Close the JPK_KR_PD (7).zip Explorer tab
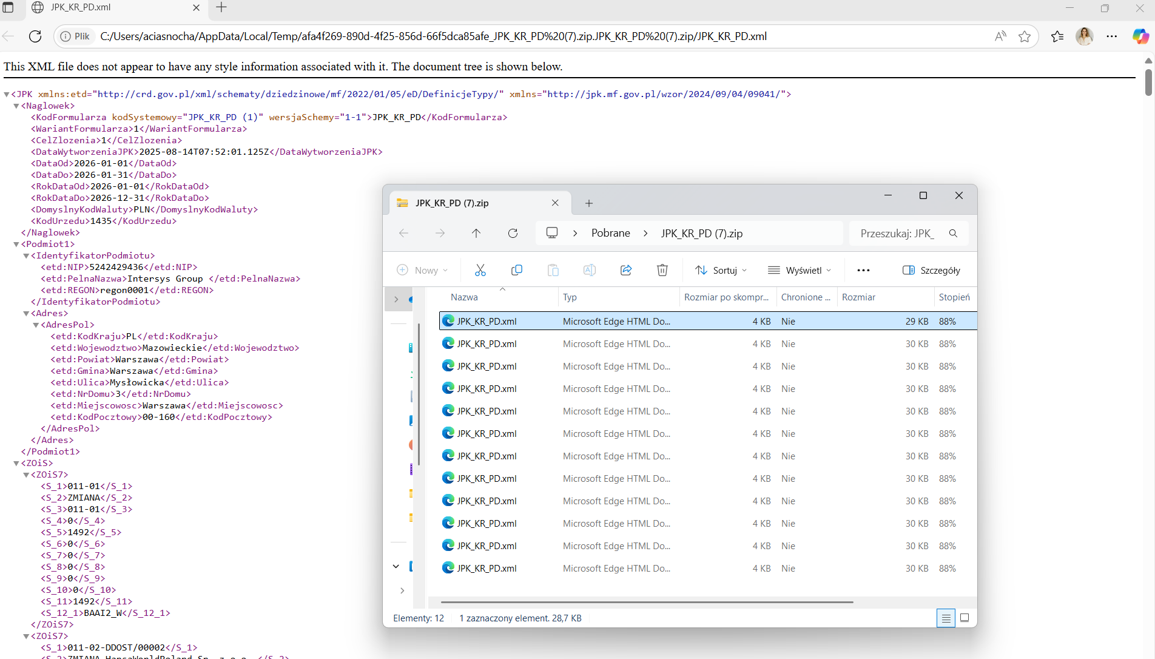This screenshot has width=1155, height=659. pos(555,203)
